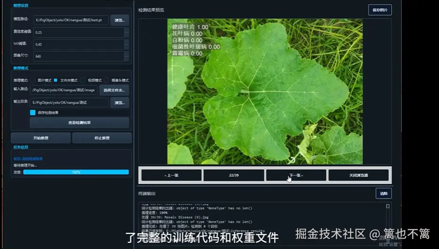Click 浏览 button next to 模型路径
Image resolution: width=439 pixels, height=249 pixels.
[x=120, y=20]
